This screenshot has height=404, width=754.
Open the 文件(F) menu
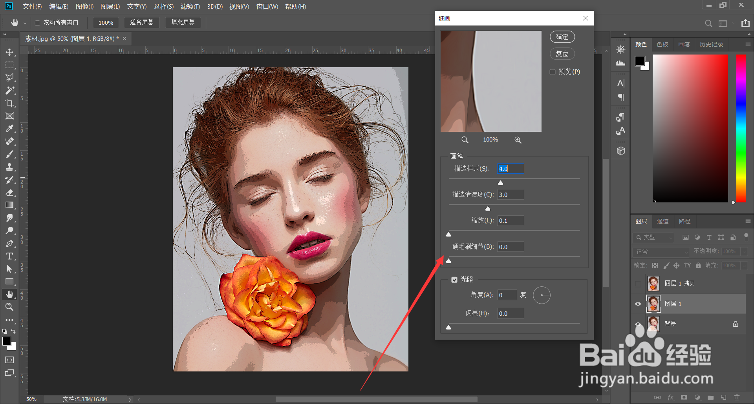(x=32, y=7)
